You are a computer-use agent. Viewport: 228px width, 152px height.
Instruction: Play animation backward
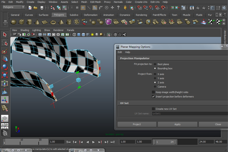[87, 142]
